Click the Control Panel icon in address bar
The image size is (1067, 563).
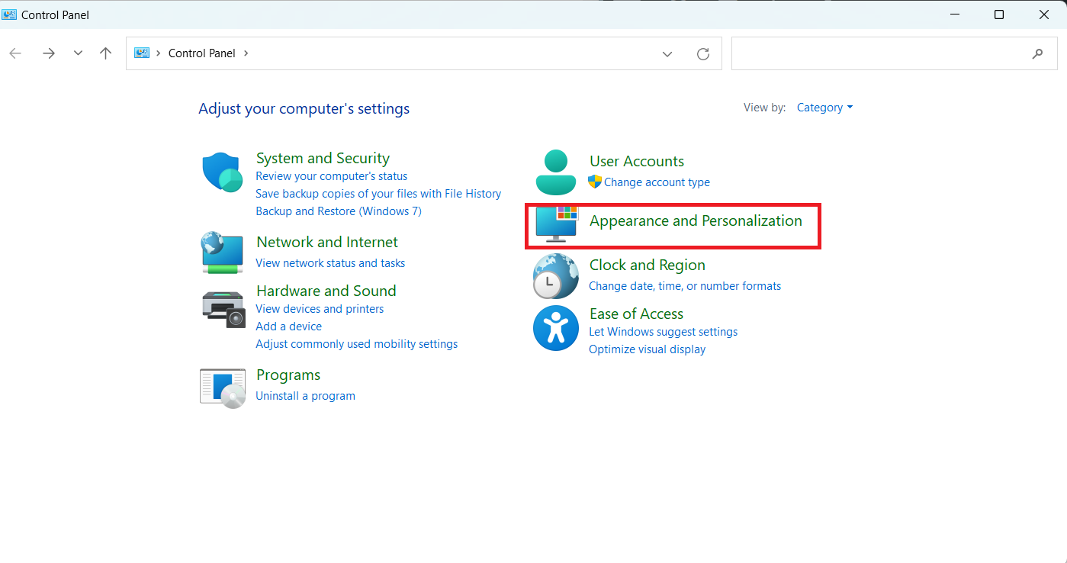point(142,53)
